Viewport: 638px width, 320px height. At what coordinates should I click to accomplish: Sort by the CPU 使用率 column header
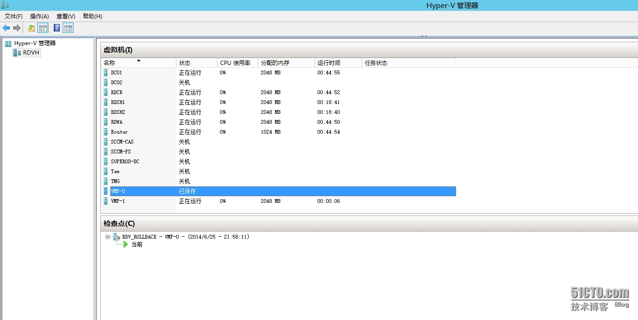coord(237,63)
